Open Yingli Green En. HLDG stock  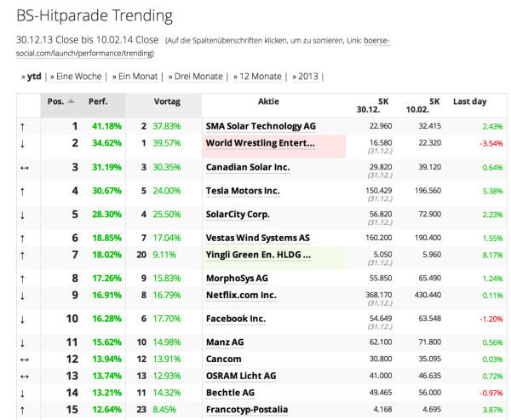tap(258, 255)
